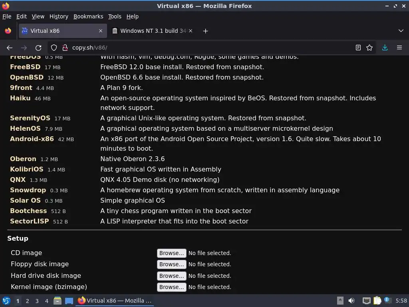Bookmark this page with the star

[x=369, y=48]
